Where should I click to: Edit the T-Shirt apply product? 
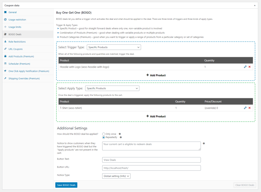pyautogui.click(x=245, y=108)
